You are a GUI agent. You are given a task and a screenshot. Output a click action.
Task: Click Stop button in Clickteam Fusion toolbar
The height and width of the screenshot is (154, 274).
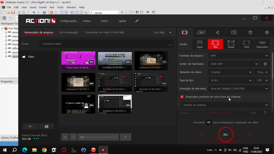click(148, 12)
